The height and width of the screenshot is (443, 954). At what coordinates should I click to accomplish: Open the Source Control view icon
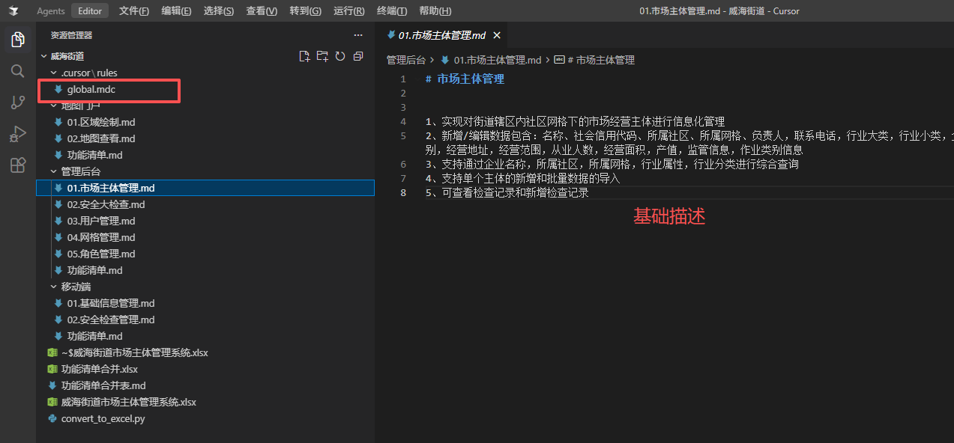pyautogui.click(x=18, y=103)
